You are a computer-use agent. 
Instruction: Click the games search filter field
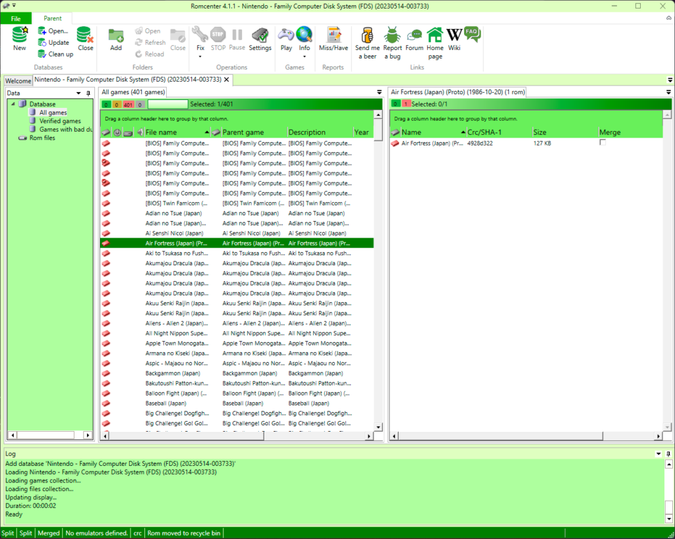[168, 105]
